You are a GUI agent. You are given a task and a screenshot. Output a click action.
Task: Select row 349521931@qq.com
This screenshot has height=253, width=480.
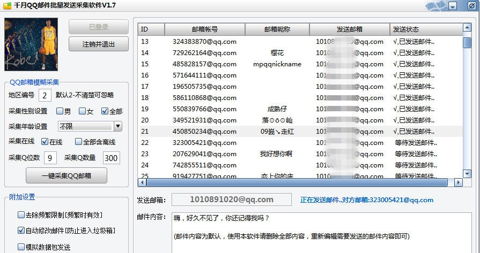point(301,120)
